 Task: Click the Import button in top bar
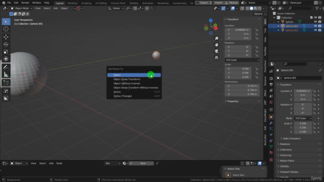(218, 3)
